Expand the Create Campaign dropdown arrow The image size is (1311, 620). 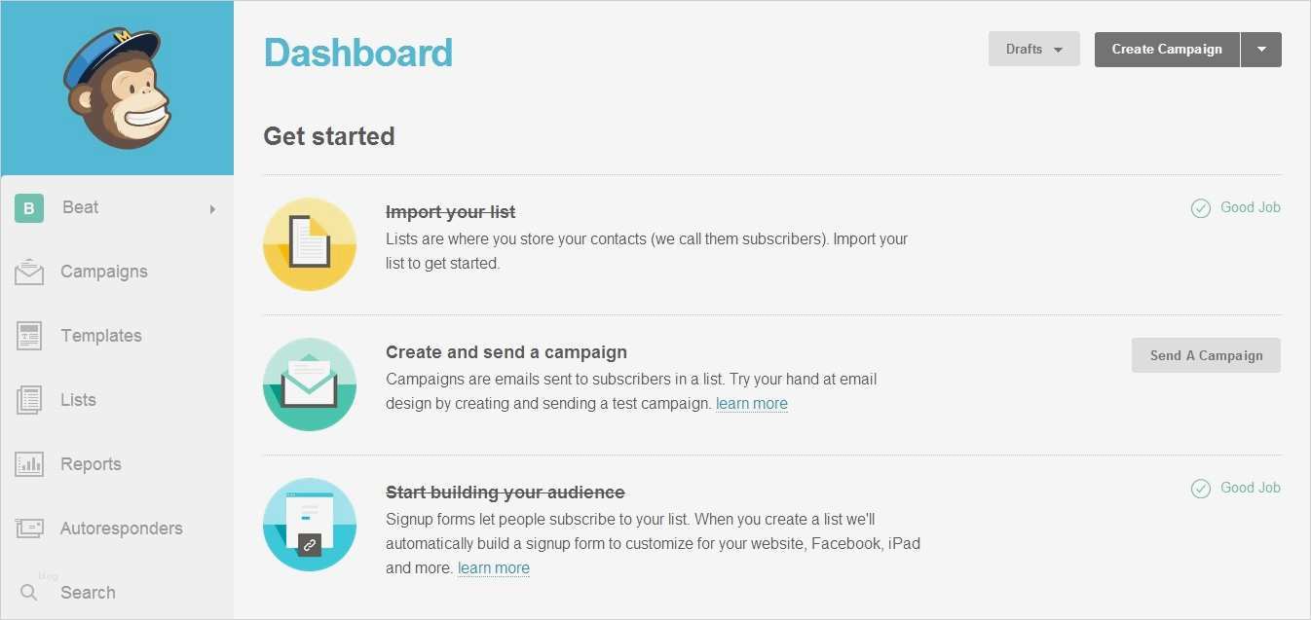click(1261, 49)
